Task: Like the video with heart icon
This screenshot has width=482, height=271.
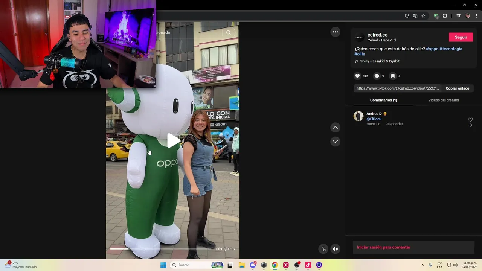Action: coord(357,76)
